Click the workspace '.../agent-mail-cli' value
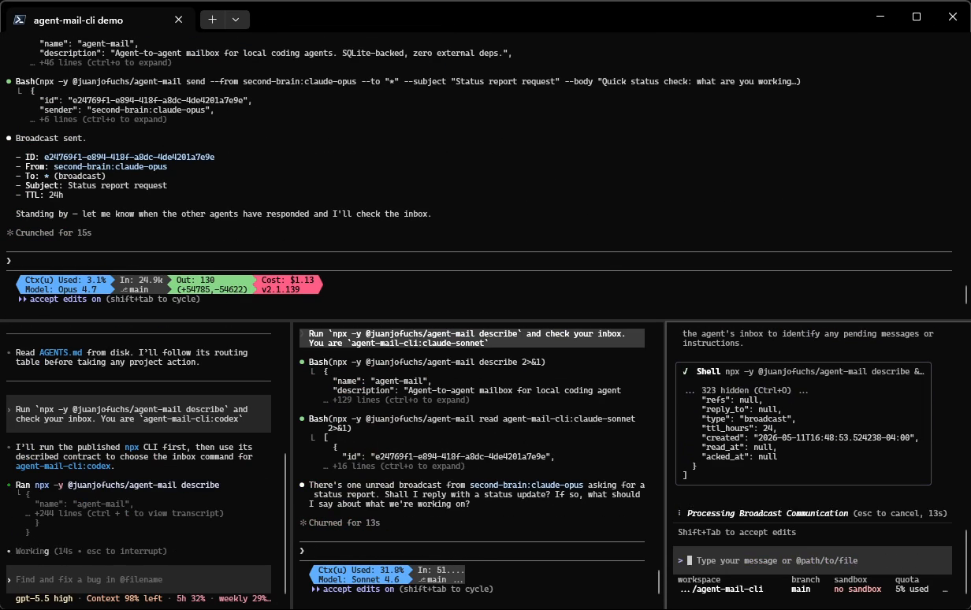971x610 pixels. (x=720, y=589)
